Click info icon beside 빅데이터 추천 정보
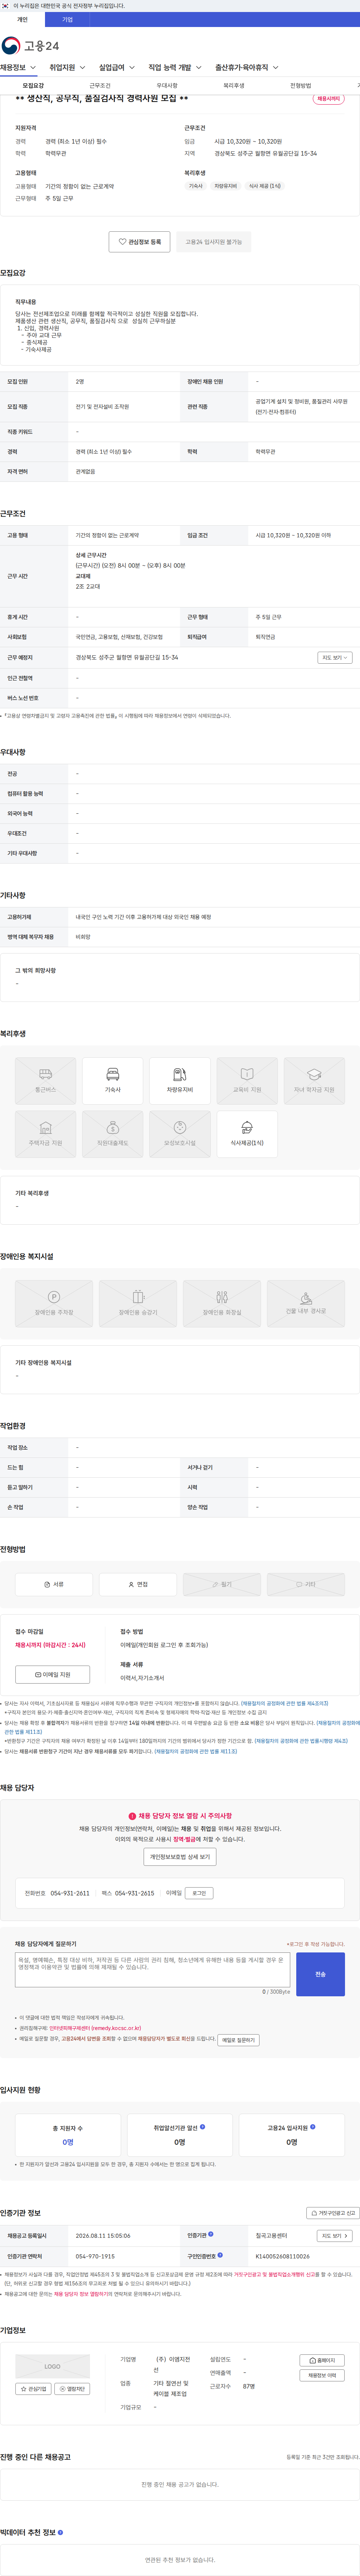Screen dimensions: 360x2576 coord(60,2532)
